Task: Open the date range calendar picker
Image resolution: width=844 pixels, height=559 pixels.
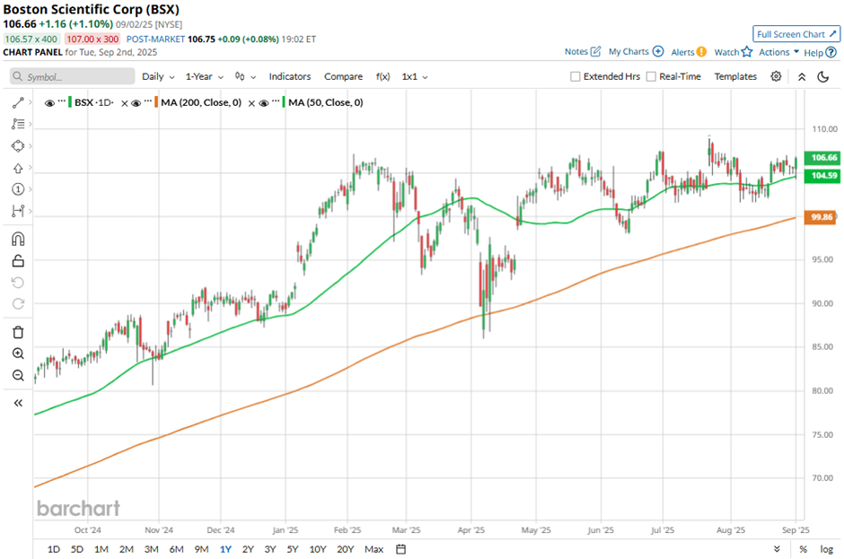Action: [400, 549]
